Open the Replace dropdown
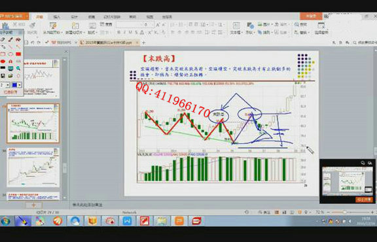The width and height of the screenshot is (377, 242). click(x=302, y=33)
